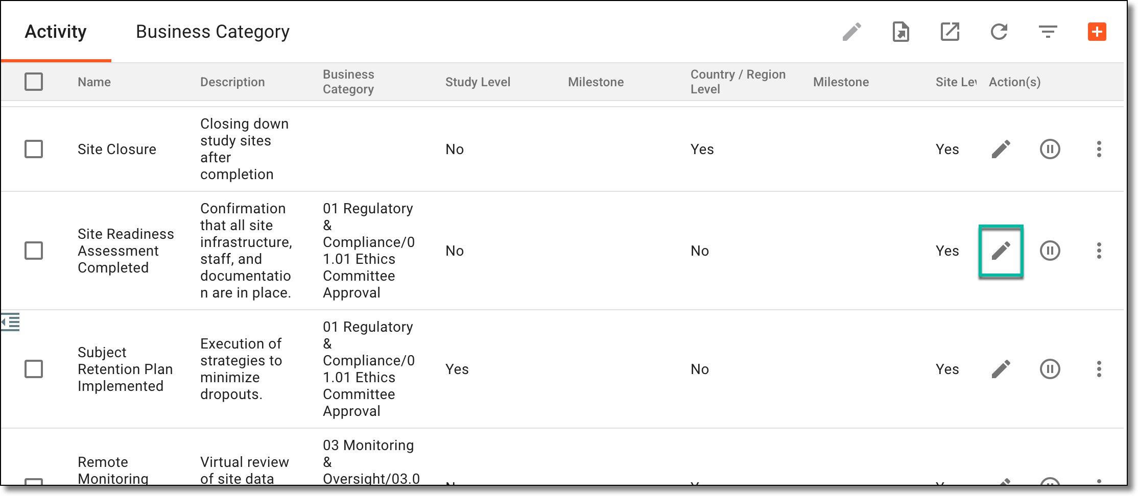Click 'Remote Monitoring' name cell

coord(113,470)
